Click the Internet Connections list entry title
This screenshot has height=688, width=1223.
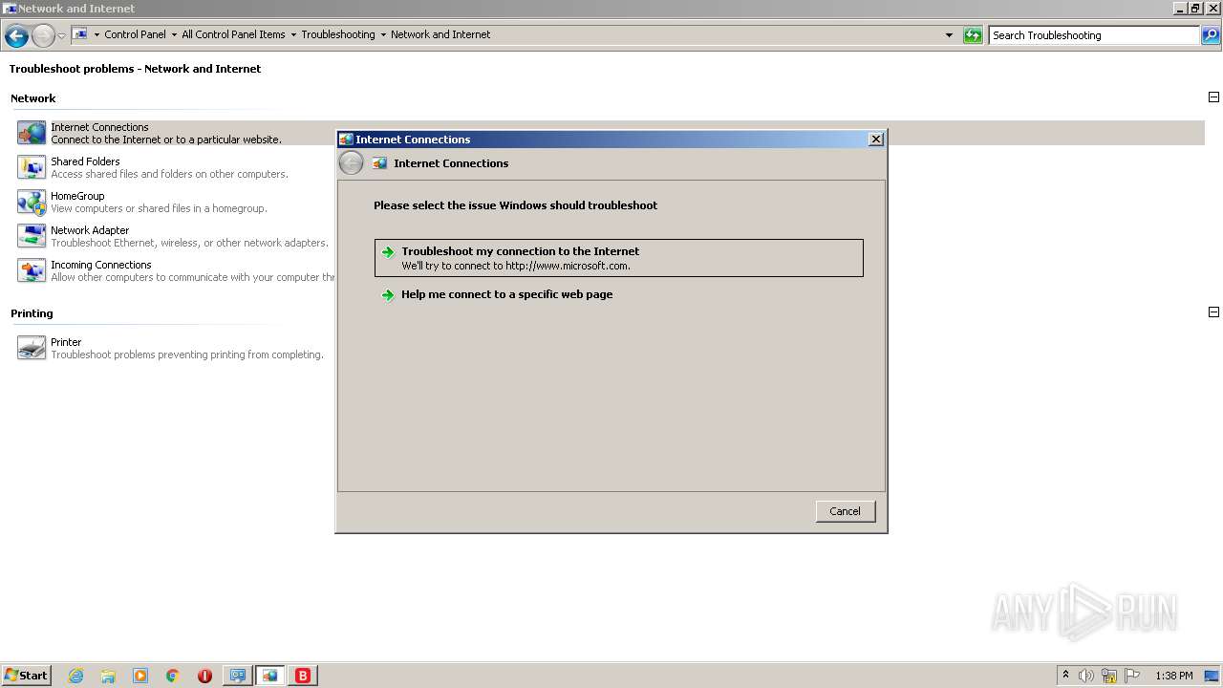coord(99,127)
